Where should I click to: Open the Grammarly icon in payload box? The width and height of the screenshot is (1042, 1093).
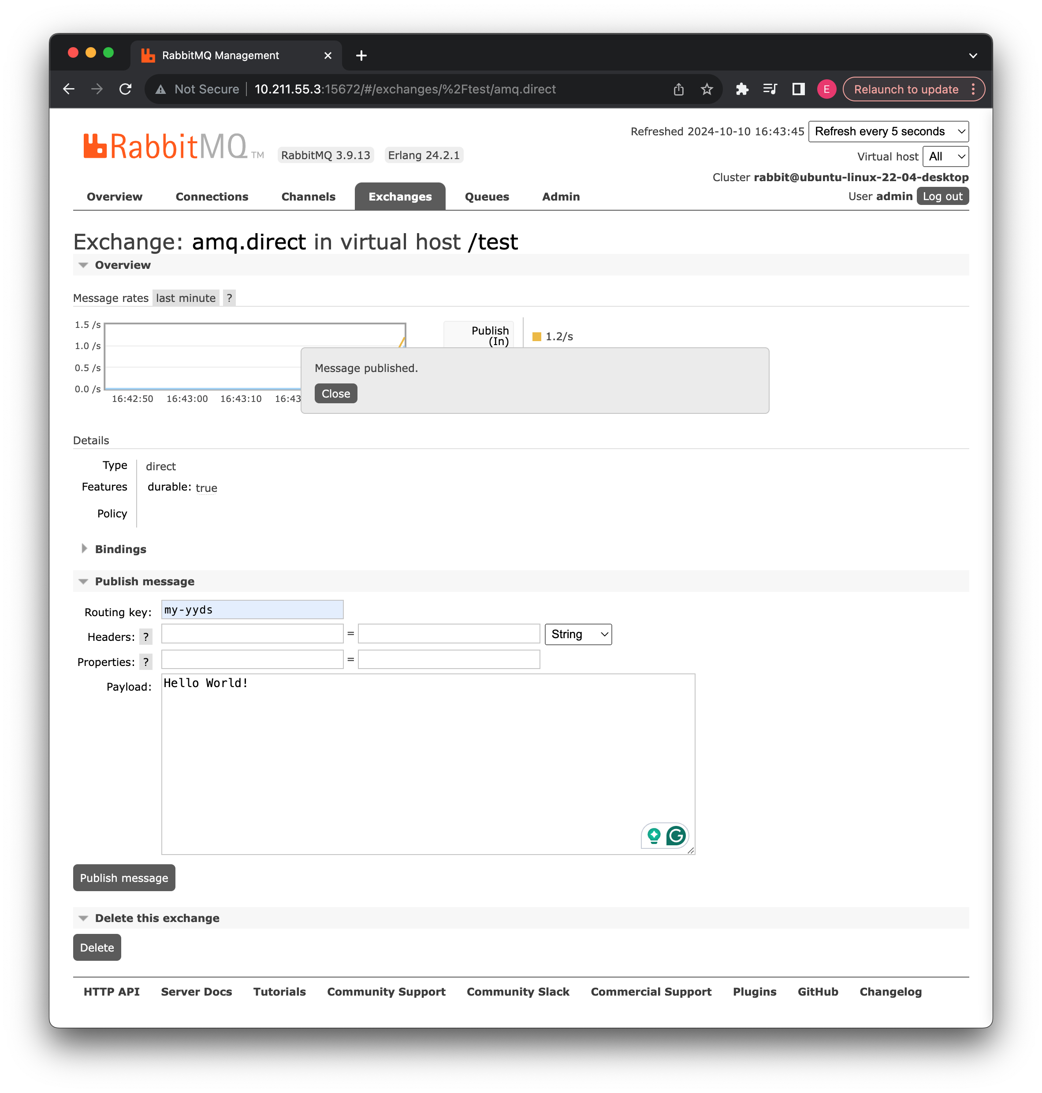[676, 835]
